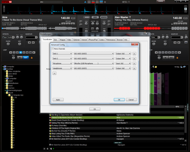190x152 pixels.
Task: Click OK in Einstellungen window
Action: click(x=95, y=109)
